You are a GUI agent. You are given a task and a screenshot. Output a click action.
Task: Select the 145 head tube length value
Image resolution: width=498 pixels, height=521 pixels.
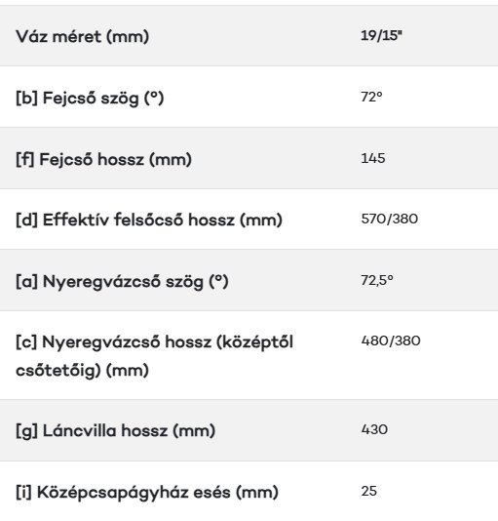373,158
